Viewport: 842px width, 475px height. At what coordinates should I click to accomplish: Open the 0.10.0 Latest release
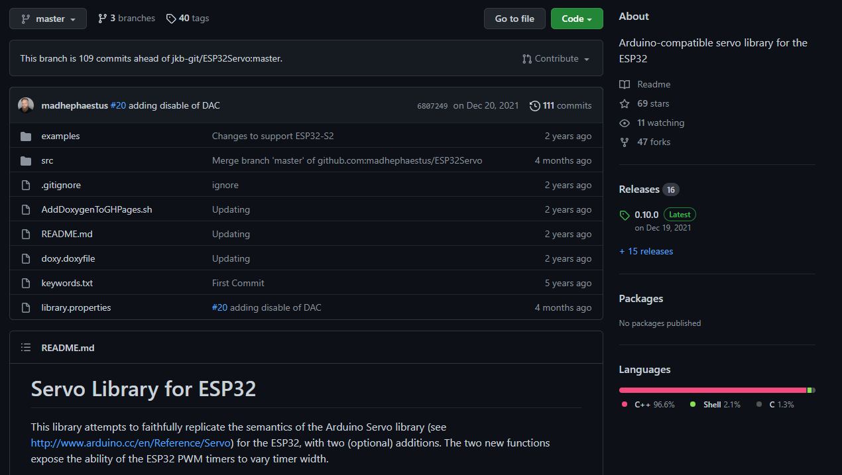[665, 215]
